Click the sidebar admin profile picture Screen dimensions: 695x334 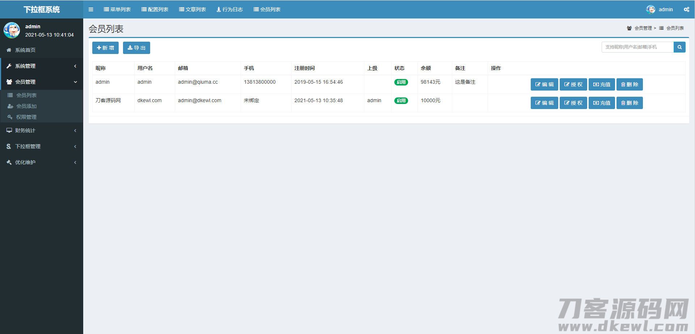(x=12, y=30)
